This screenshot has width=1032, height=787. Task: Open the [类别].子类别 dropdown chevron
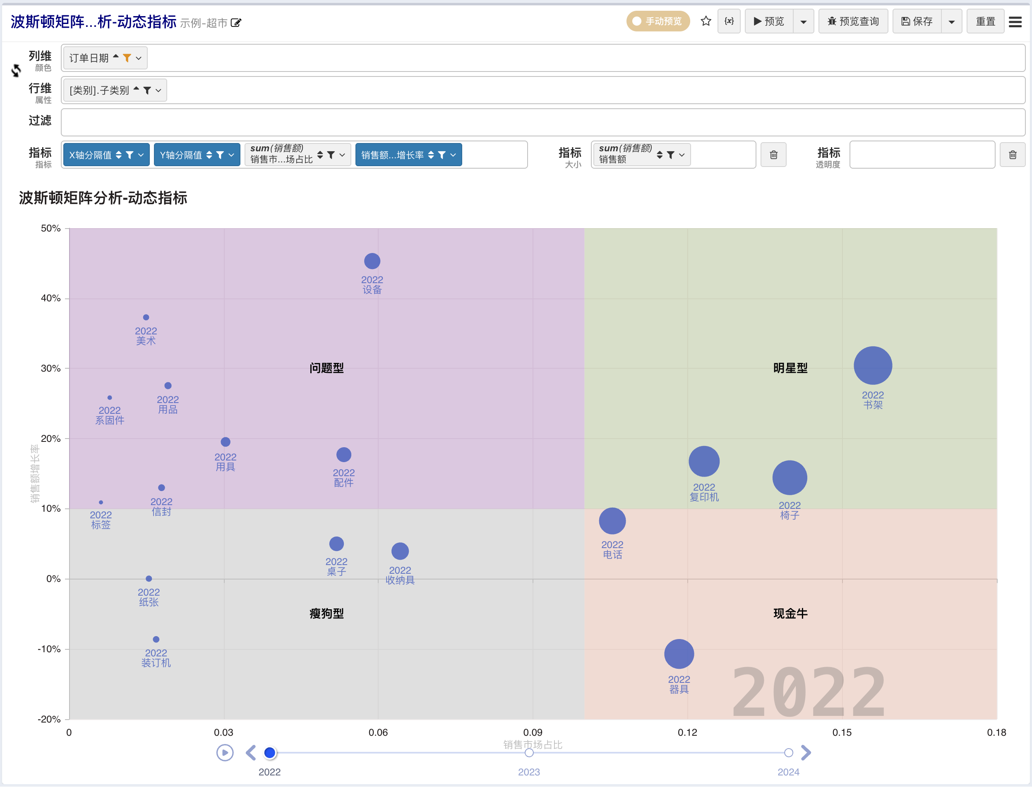pyautogui.click(x=158, y=90)
